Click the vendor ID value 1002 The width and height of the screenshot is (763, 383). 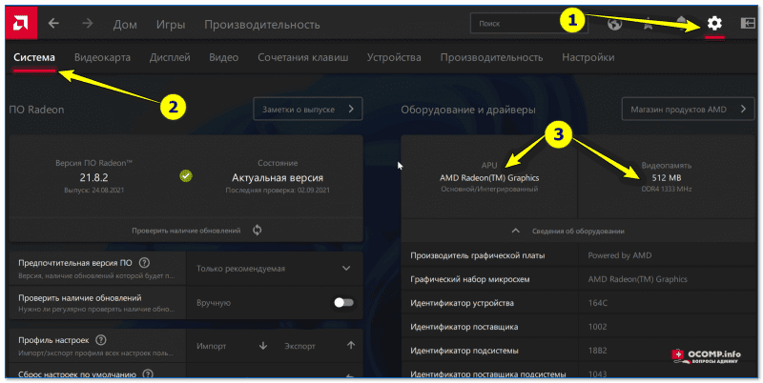(597, 327)
